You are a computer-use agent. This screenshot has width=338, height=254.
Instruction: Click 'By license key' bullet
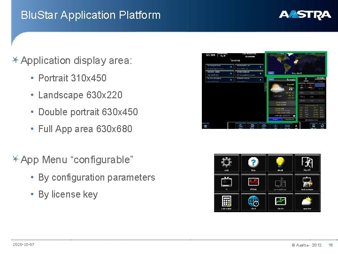point(68,194)
